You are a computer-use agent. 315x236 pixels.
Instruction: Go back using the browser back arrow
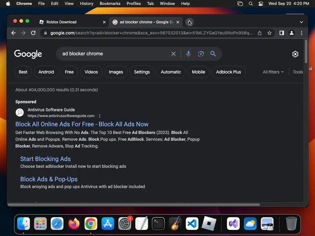point(14,33)
